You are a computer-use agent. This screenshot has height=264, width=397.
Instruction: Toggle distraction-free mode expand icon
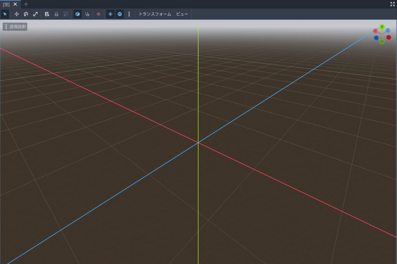392,4
